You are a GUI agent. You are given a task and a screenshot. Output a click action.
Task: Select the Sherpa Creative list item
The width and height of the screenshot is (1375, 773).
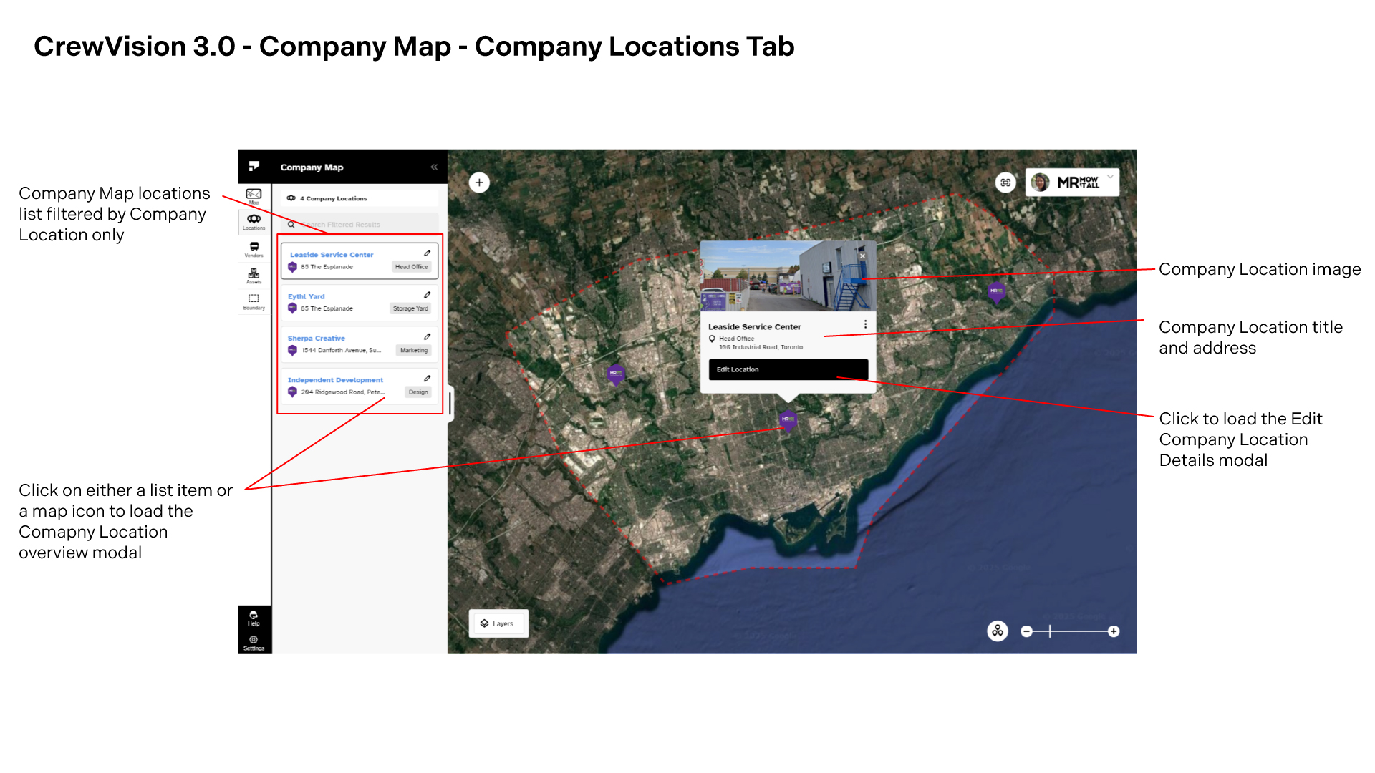pos(360,344)
